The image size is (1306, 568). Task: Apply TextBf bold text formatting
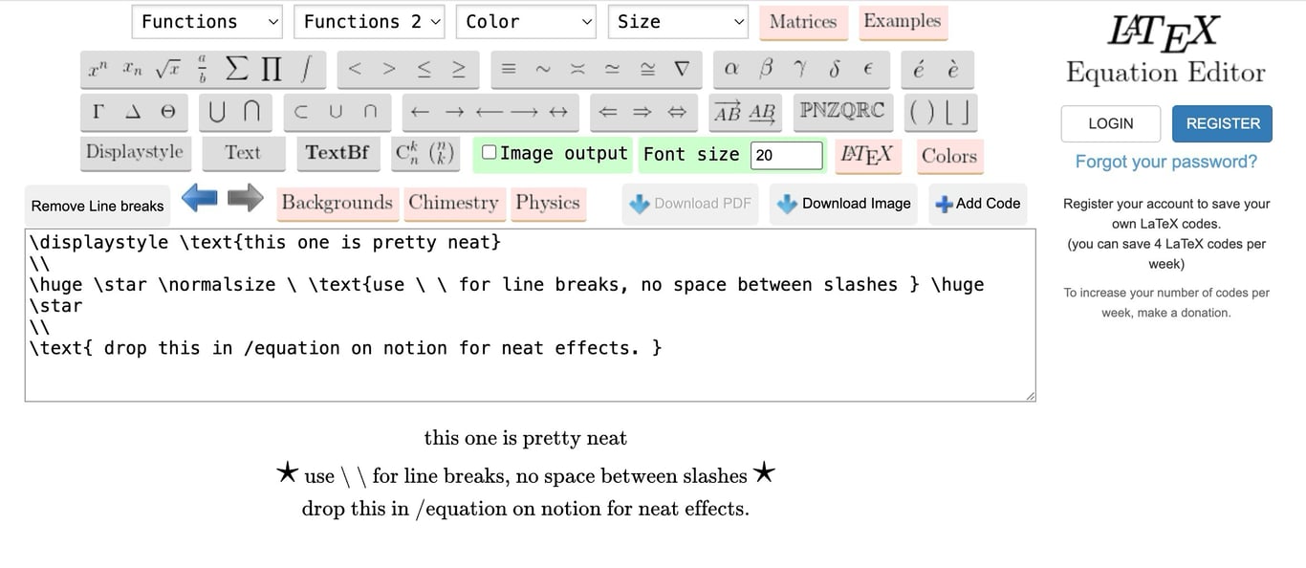pyautogui.click(x=337, y=153)
